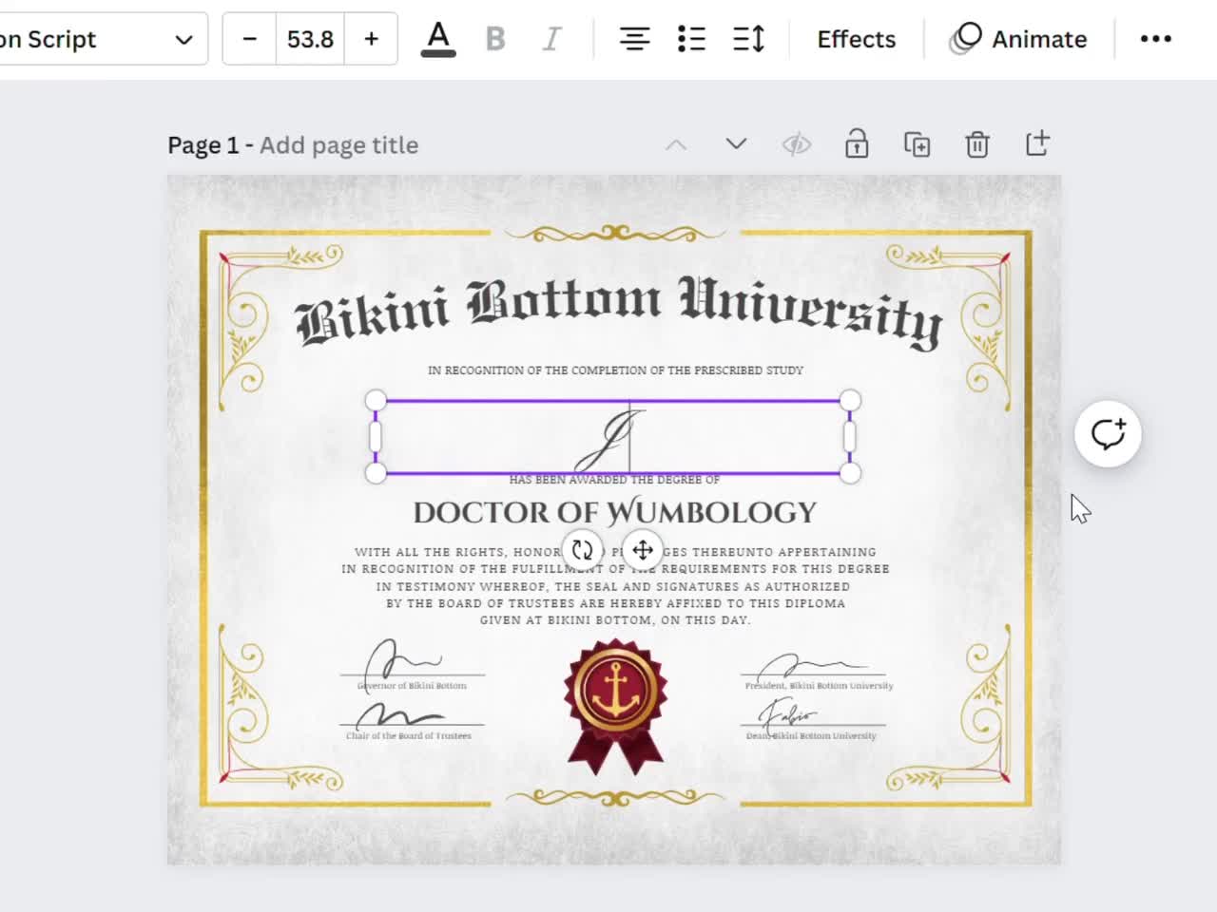1217x912 pixels.
Task: Open the text color picker
Action: [437, 38]
